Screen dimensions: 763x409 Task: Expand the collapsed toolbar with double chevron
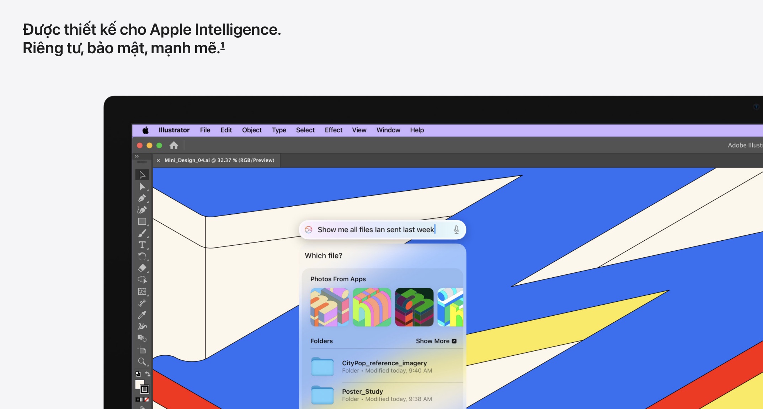[x=137, y=156]
